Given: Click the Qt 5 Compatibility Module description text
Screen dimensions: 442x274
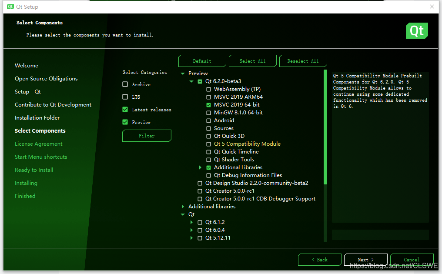Looking at the screenshot, I should click(x=380, y=91).
